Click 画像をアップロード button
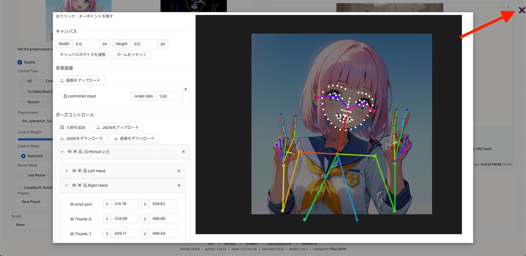This screenshot has width=526, height=256. click(80, 80)
